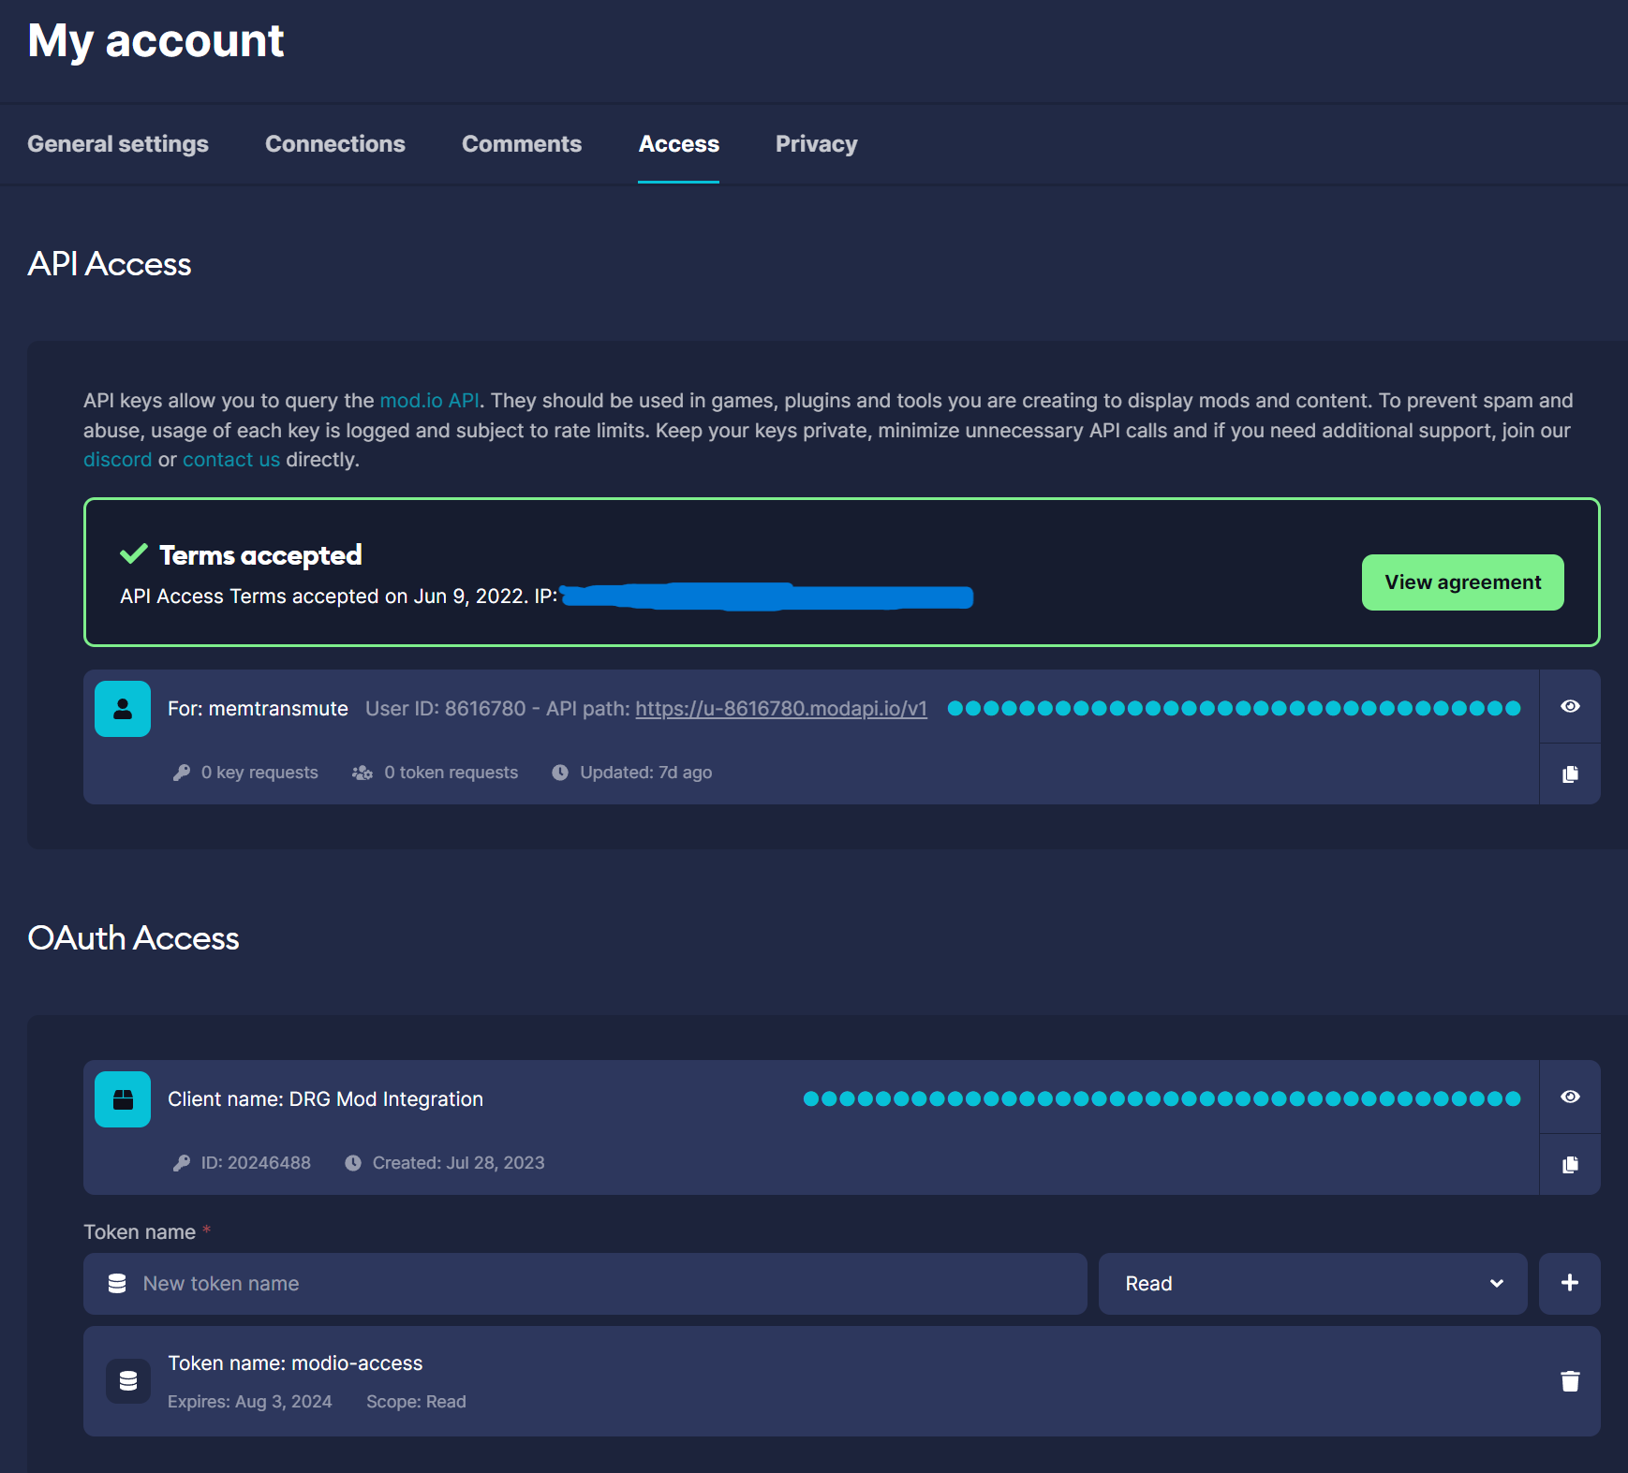
Task: Open the u-8616780.modapi.io API path link
Action: [x=781, y=709]
